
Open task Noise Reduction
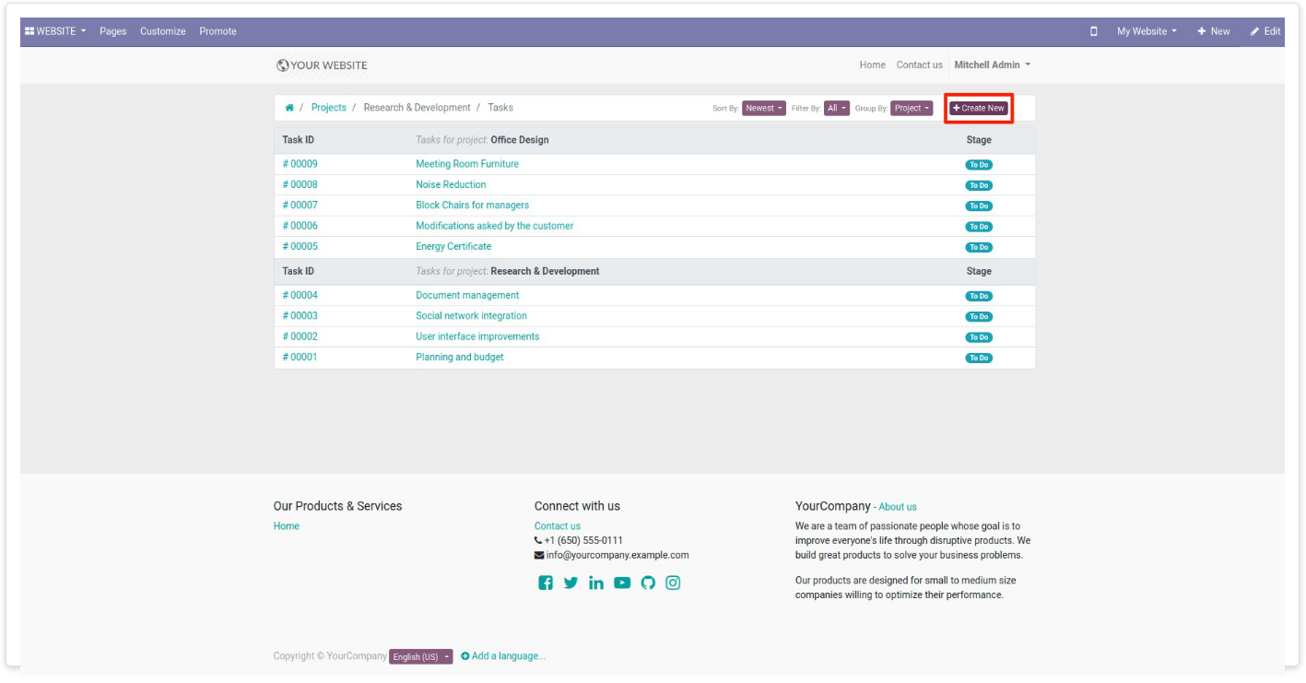451,184
